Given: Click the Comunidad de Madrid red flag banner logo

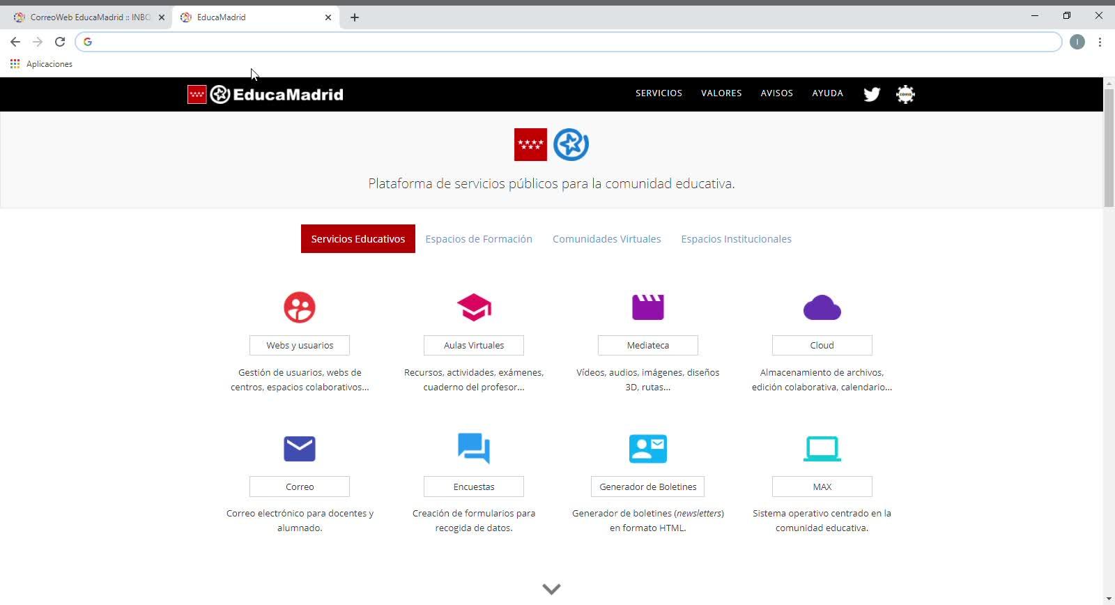Looking at the screenshot, I should [530, 144].
